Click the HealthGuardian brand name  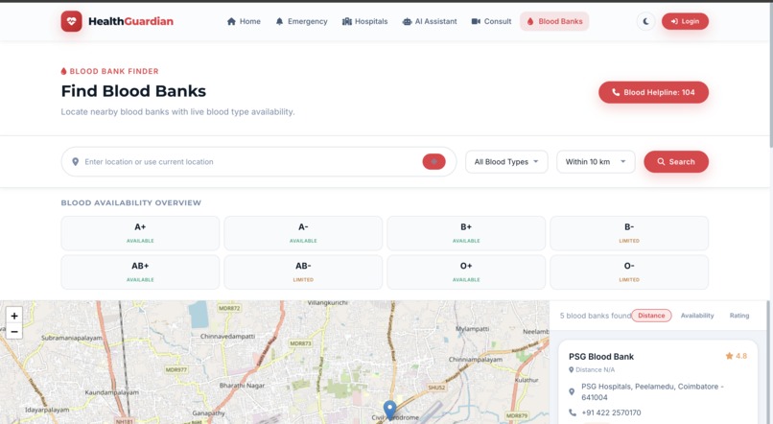point(130,21)
